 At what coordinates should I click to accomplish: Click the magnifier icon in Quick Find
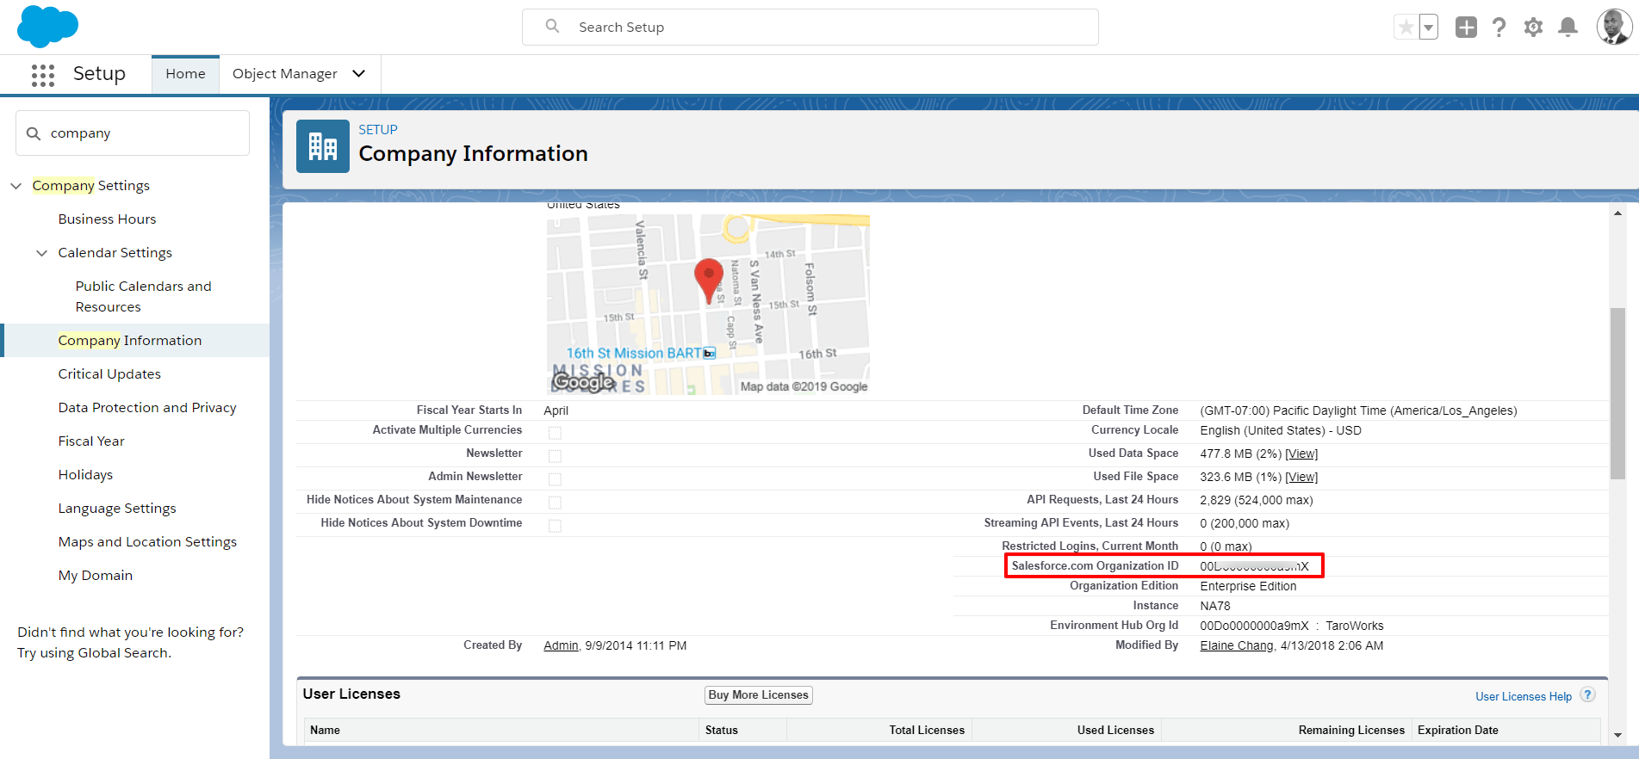[34, 133]
